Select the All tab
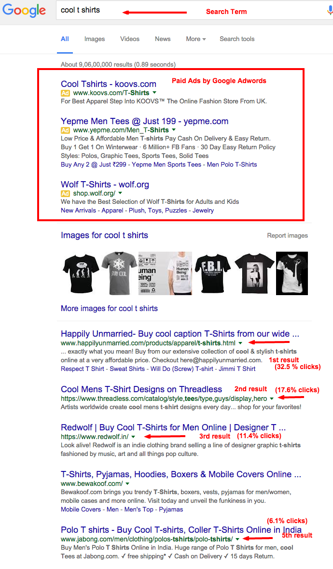 (65, 39)
